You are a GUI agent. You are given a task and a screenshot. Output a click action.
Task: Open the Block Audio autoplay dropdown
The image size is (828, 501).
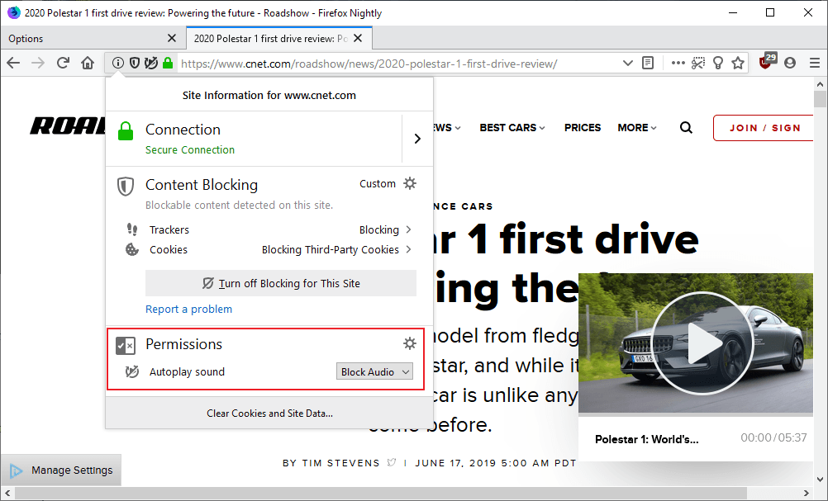click(x=374, y=371)
